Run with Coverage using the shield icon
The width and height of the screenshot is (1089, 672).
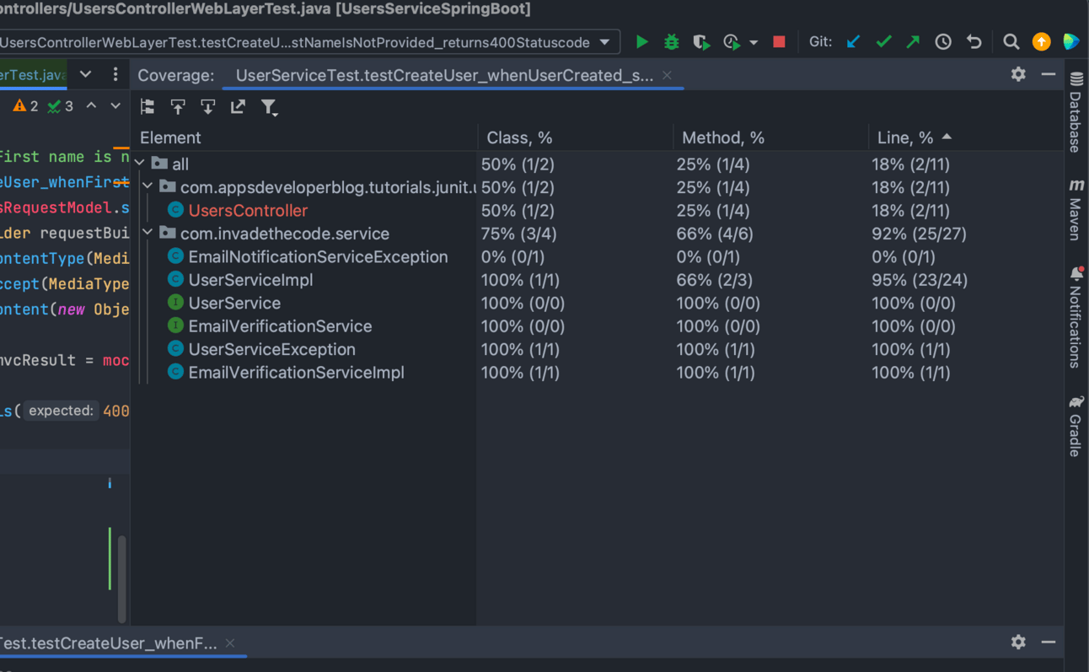click(x=700, y=42)
